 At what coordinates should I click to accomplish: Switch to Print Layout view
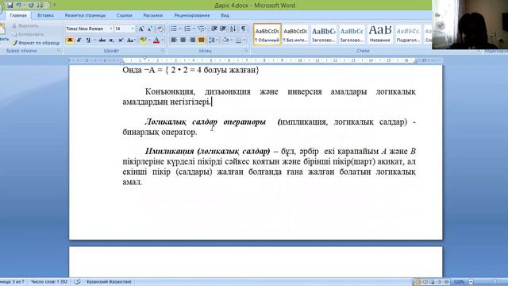(x=418, y=282)
